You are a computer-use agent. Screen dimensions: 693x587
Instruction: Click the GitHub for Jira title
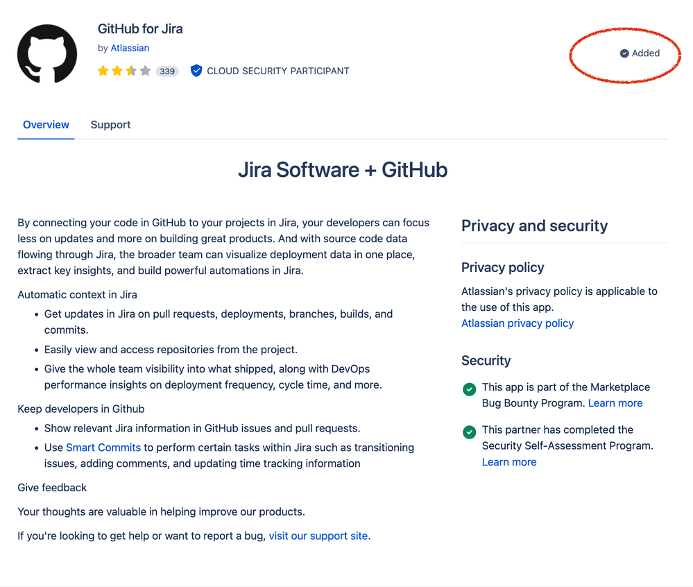[x=140, y=28]
